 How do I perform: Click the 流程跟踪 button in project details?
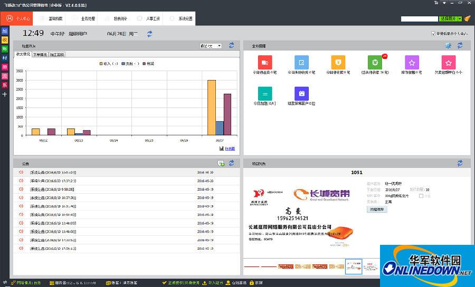pyautogui.click(x=377, y=210)
